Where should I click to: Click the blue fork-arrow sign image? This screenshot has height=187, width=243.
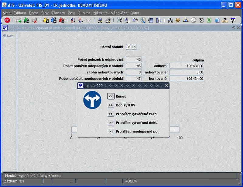click(x=92, y=100)
